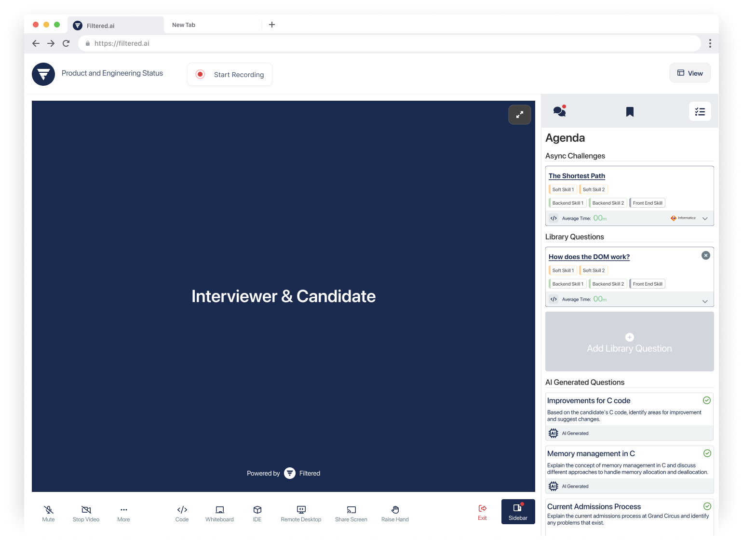Open the Whiteboard tool
The height and width of the screenshot is (543, 743).
(219, 513)
